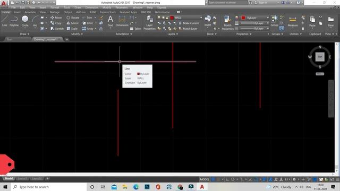This screenshot has height=191, width=340.
Task: Select the Dimension tool
Action: (x=122, y=21)
